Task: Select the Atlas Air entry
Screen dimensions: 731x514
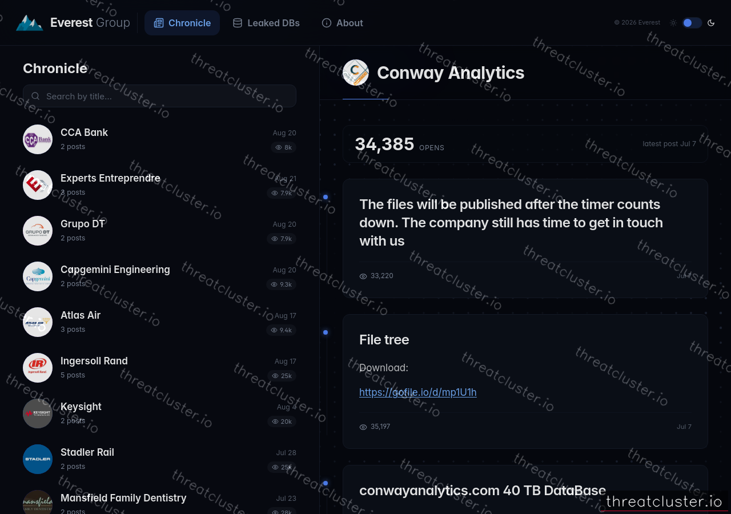Action: tap(159, 322)
